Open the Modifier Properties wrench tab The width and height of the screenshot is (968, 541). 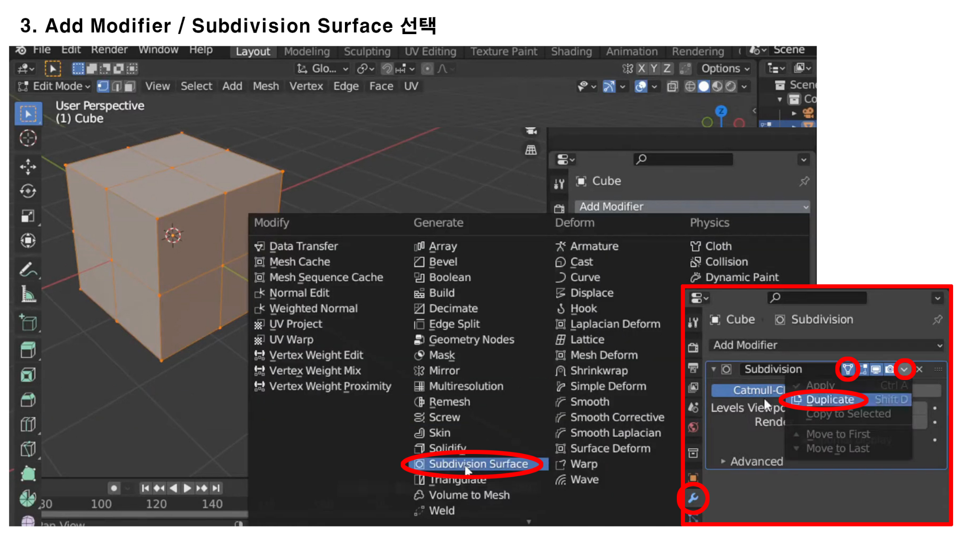pos(693,498)
